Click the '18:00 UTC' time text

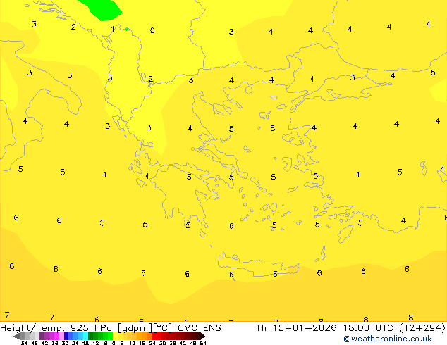point(369,328)
